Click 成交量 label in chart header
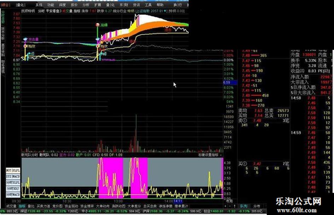Viewport: 334px width, 215px height. point(67,11)
